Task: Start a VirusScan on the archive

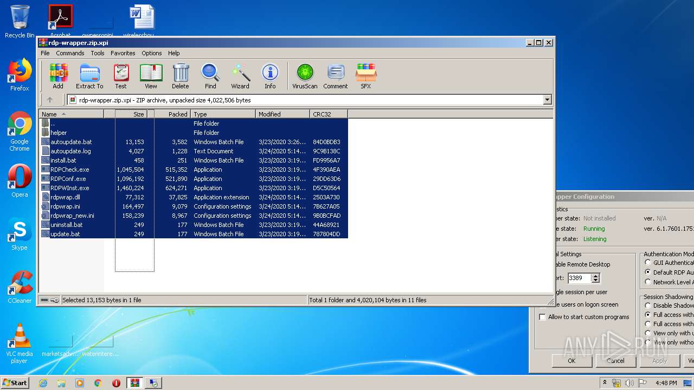Action: [305, 76]
